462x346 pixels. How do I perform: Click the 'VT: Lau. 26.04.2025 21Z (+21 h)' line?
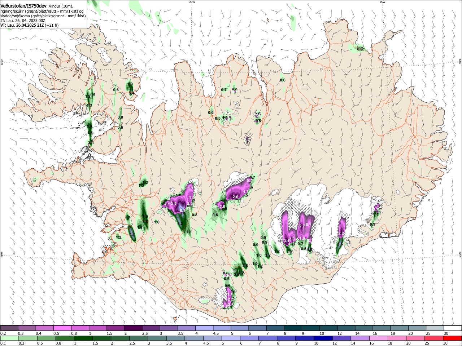pyautogui.click(x=29, y=26)
